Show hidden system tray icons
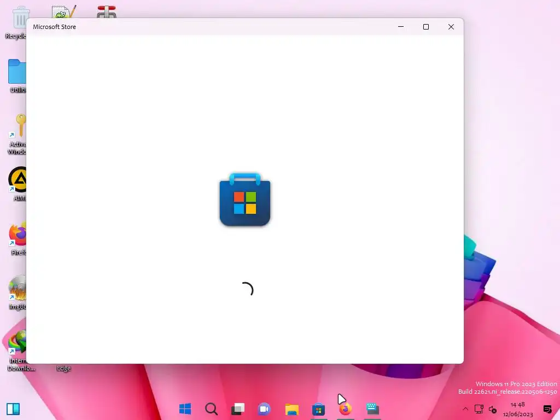This screenshot has height=420, width=560. pos(465,409)
